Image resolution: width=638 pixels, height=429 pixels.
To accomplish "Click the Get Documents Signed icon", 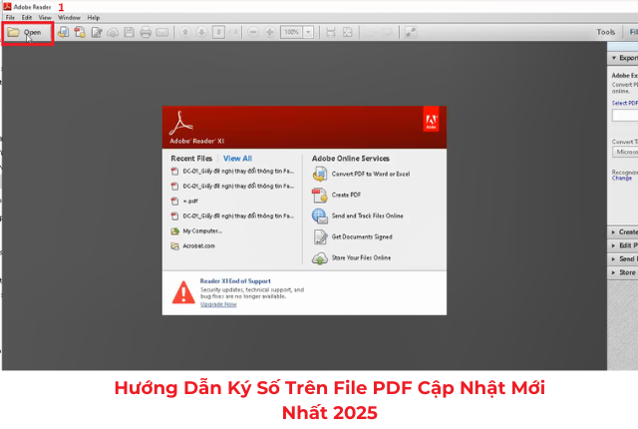I will click(x=319, y=236).
